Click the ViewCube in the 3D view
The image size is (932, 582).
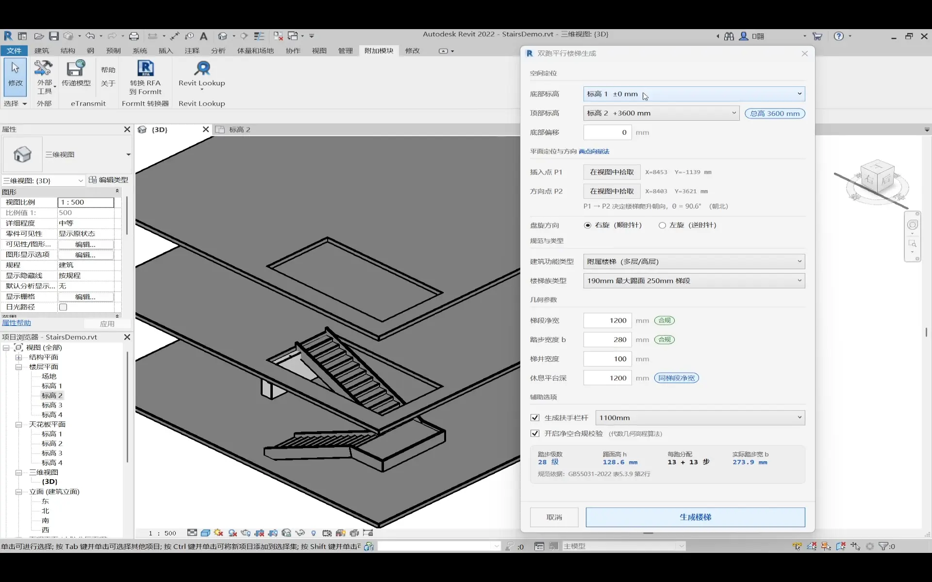click(877, 180)
